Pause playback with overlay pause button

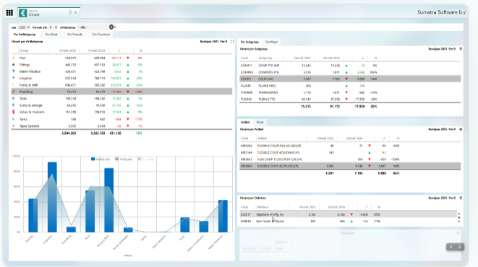point(451,247)
